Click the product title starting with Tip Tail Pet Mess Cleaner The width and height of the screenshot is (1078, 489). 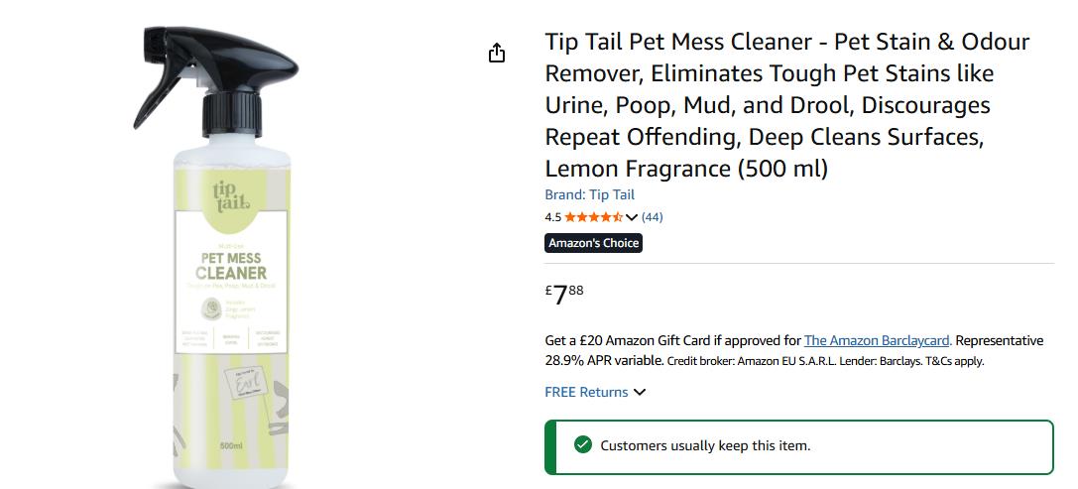tap(787, 104)
